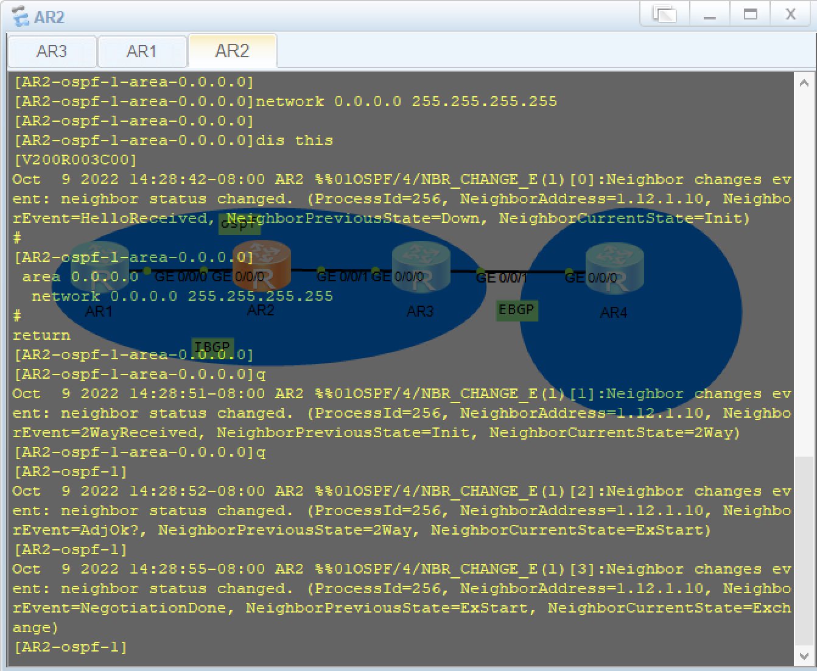Click the EBGP label in the topology
Screen dimensions: 817x671
coord(516,310)
